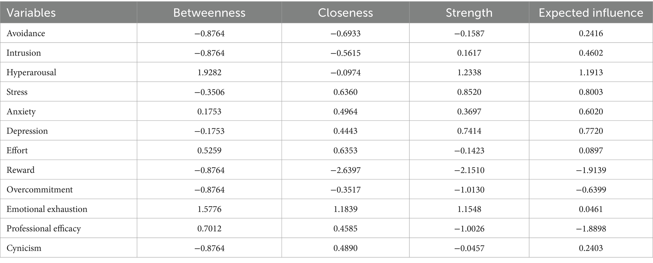Select the Avoidance row label
Screen dimensions: 653x263
(x=26, y=33)
